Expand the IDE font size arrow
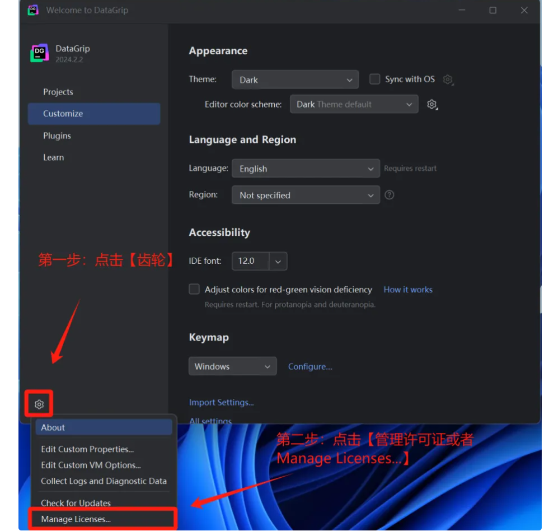Screen dimensions: 549x531 point(278,261)
